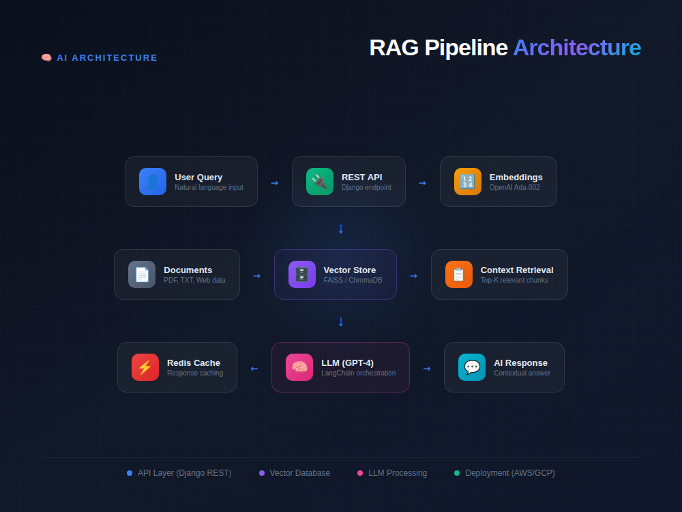This screenshot has height=512, width=682.
Task: Click the "Redis Cache" card title
Action: click(194, 362)
